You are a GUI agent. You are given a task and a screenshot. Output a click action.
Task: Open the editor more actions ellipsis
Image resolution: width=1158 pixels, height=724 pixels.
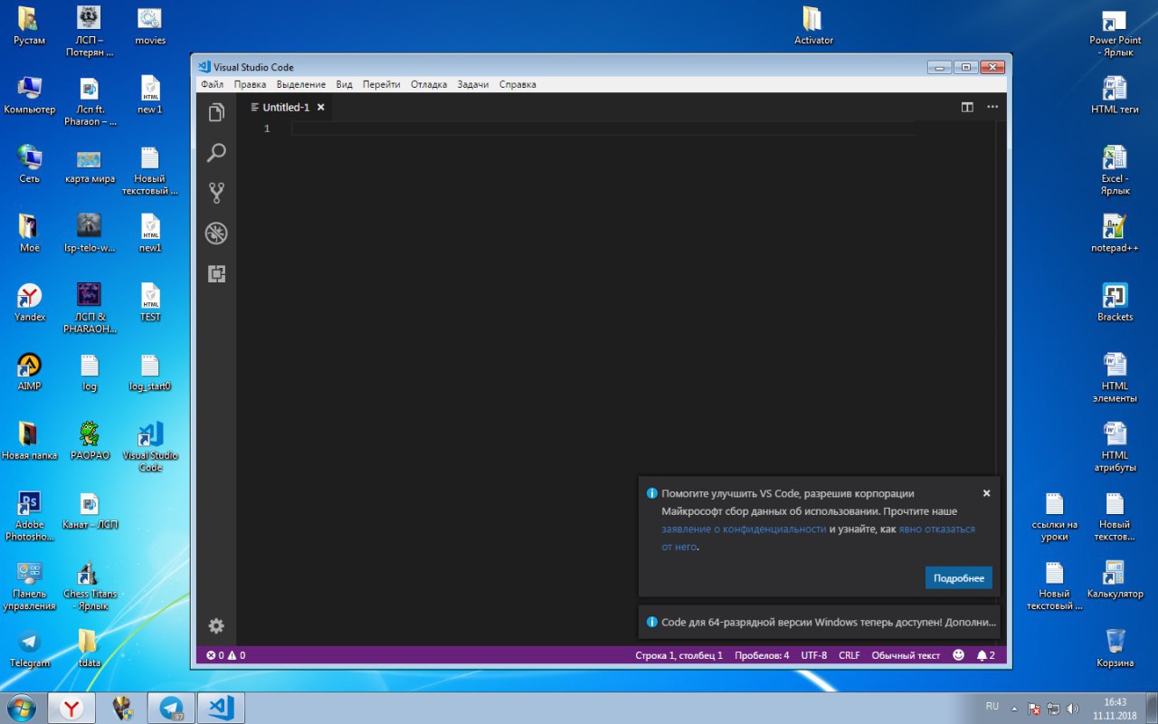pos(992,107)
